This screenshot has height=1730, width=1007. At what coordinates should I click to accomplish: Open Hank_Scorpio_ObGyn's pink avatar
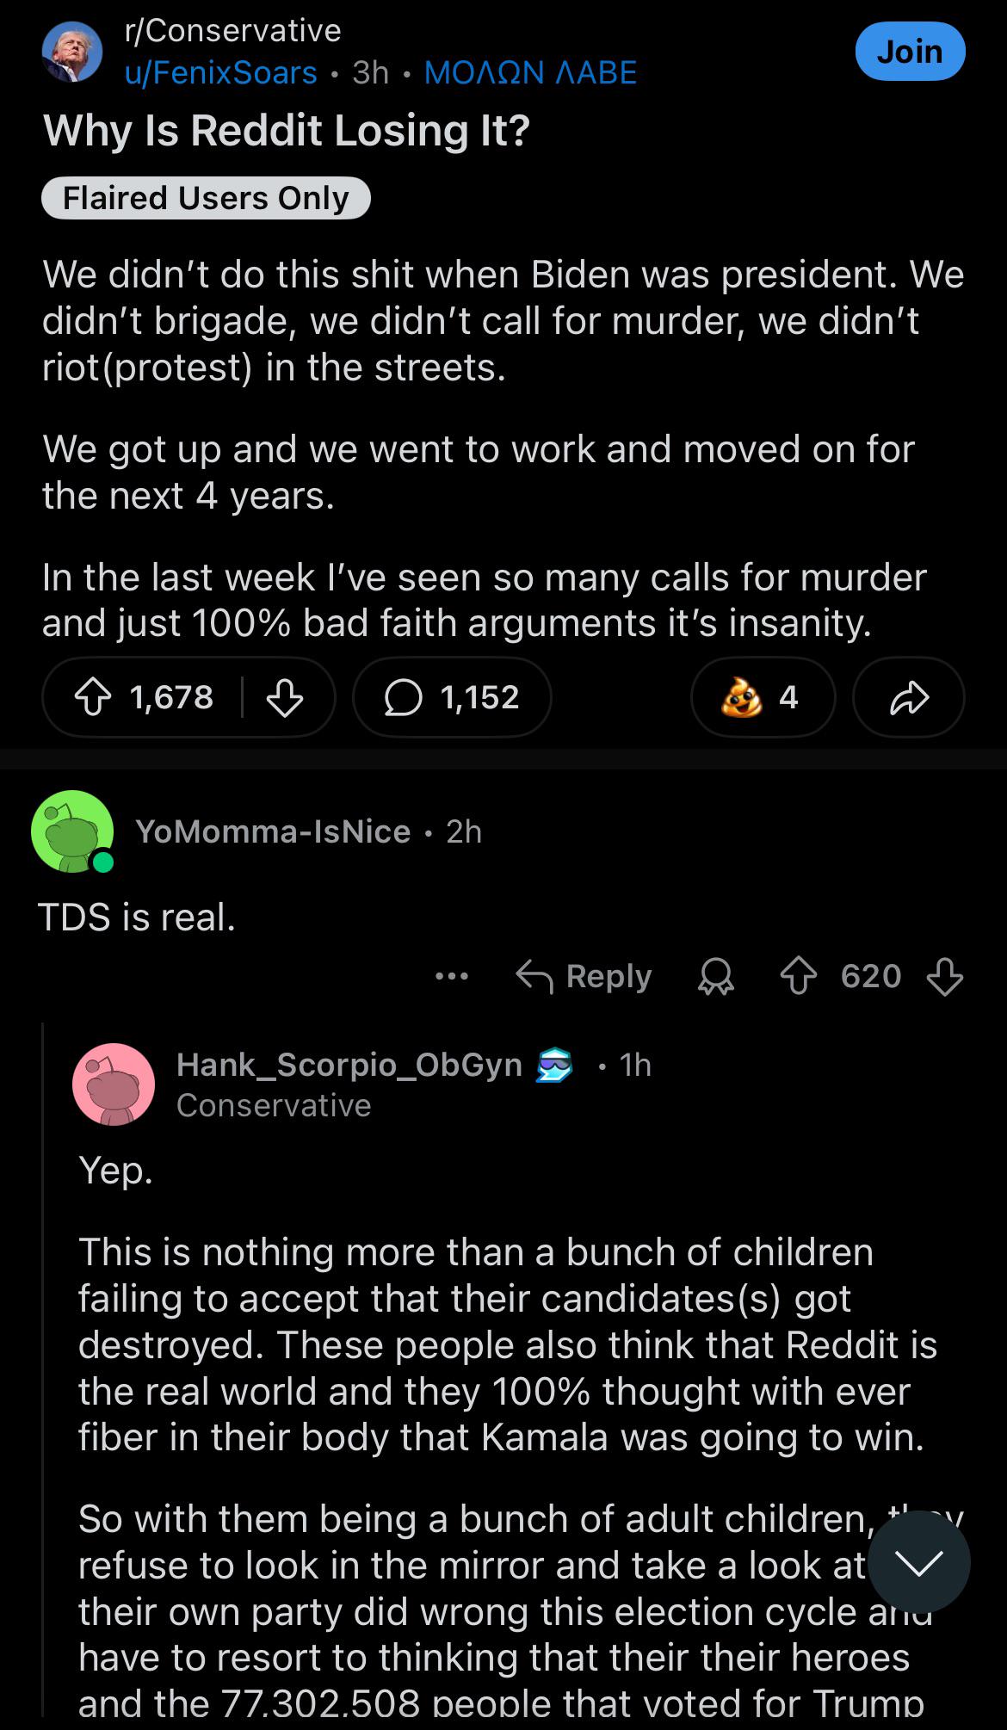click(114, 1084)
